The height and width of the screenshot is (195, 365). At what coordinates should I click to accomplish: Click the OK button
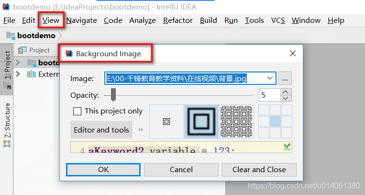pyautogui.click(x=103, y=170)
